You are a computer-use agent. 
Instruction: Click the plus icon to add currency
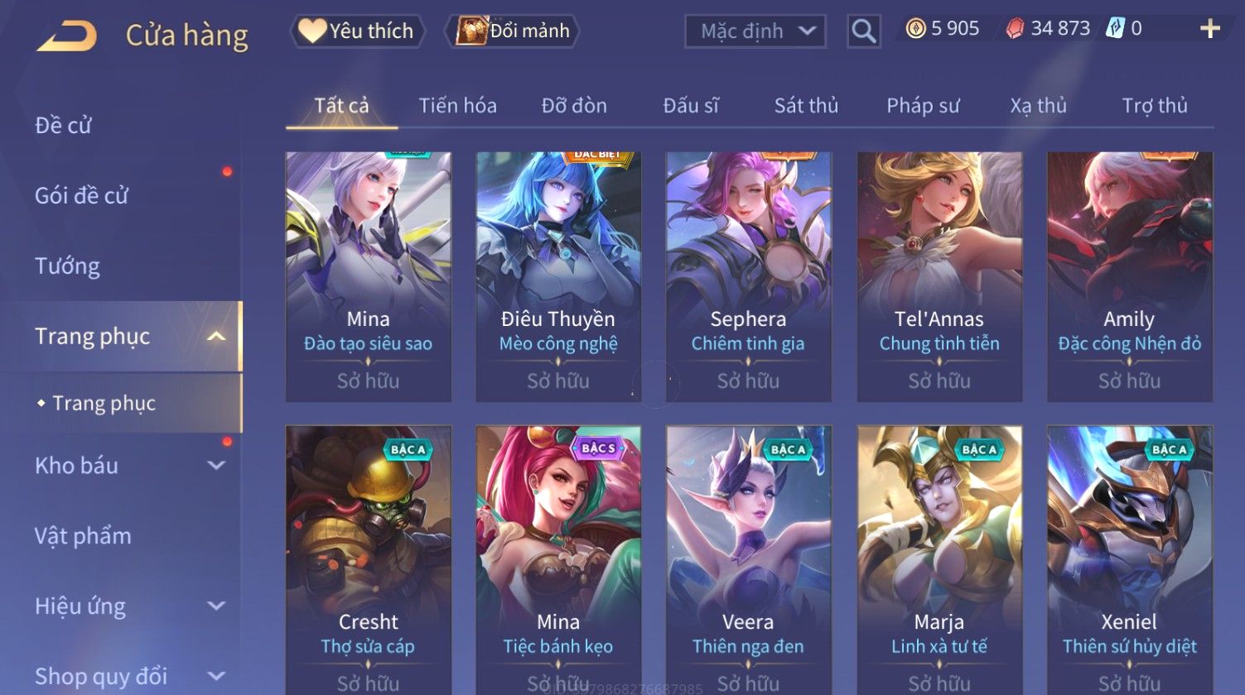click(x=1210, y=29)
